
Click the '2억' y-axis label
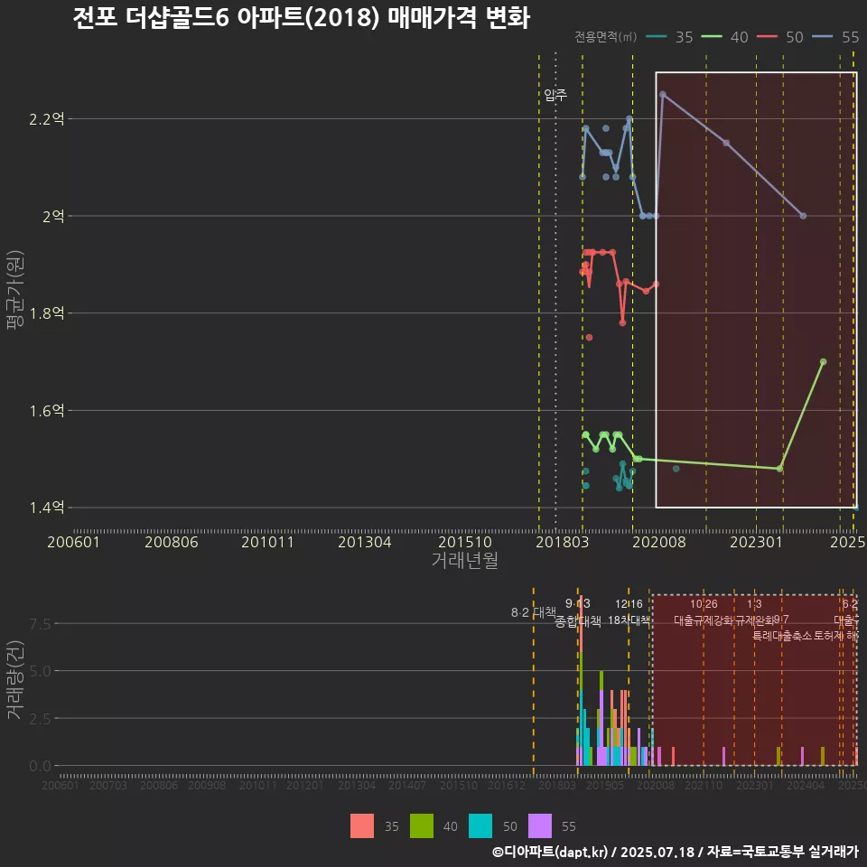[53, 216]
